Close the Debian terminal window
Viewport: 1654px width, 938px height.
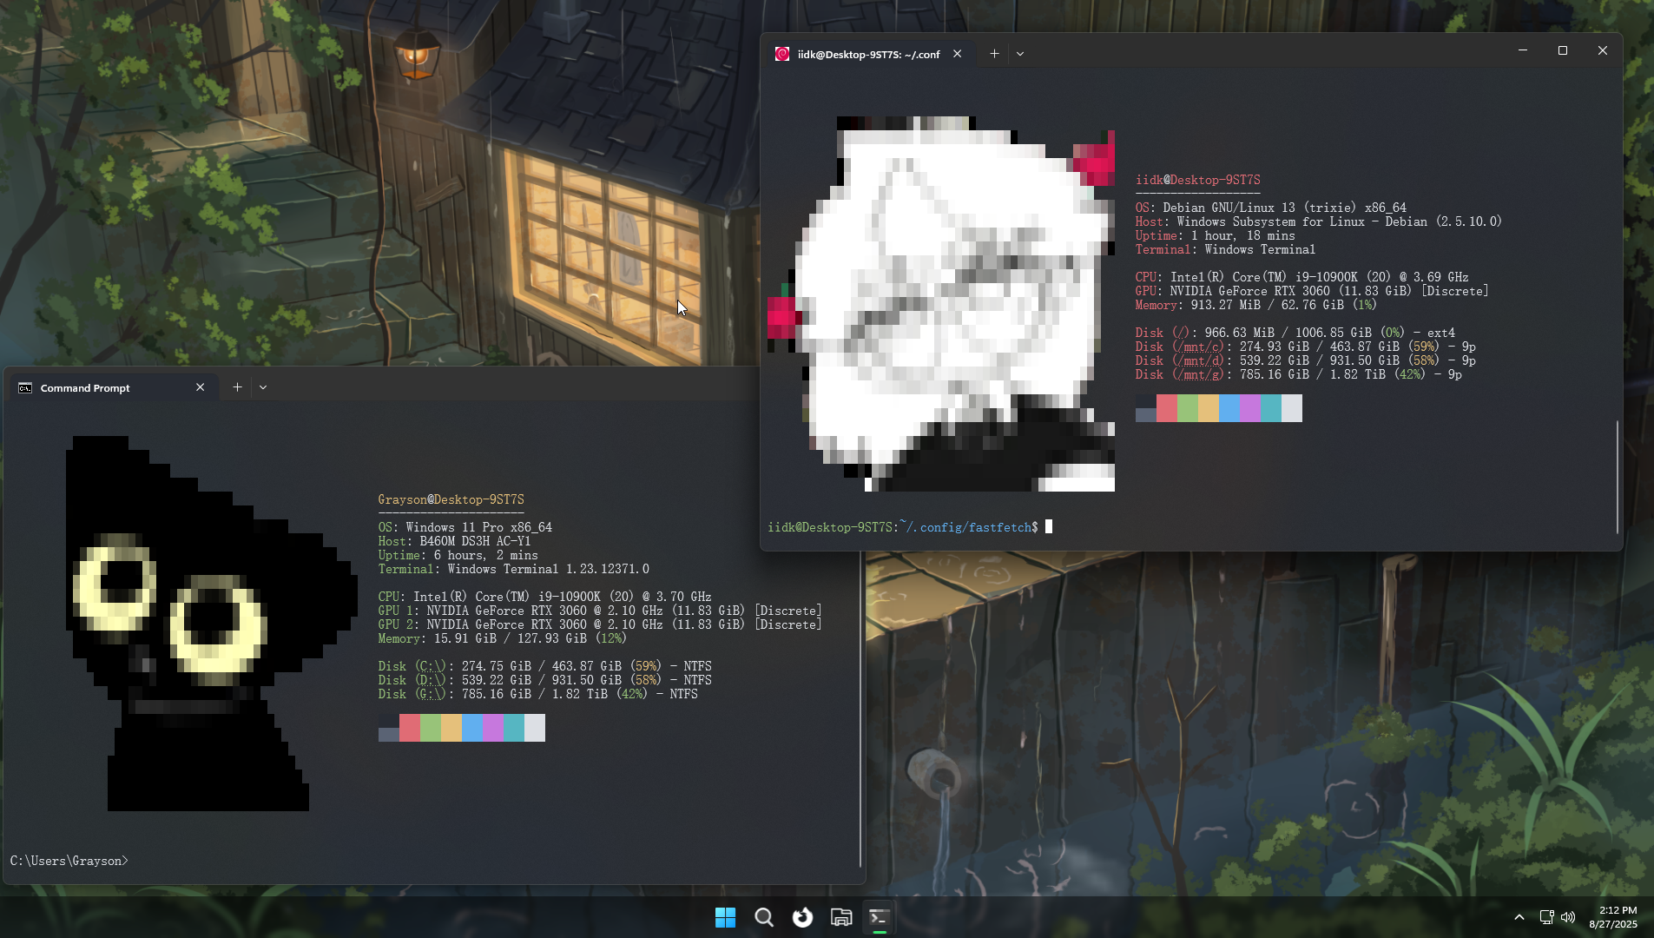coord(1603,50)
